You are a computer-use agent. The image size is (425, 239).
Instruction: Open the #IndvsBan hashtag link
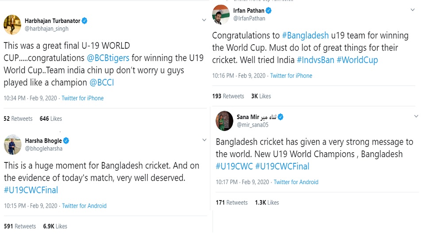pos(315,60)
